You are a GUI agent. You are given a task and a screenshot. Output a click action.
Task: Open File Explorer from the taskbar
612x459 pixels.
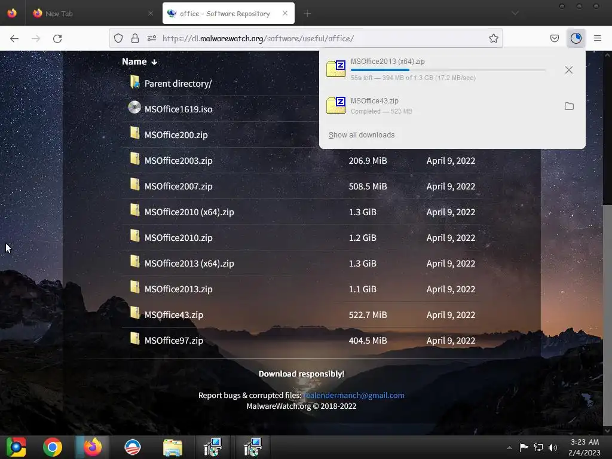(x=173, y=447)
